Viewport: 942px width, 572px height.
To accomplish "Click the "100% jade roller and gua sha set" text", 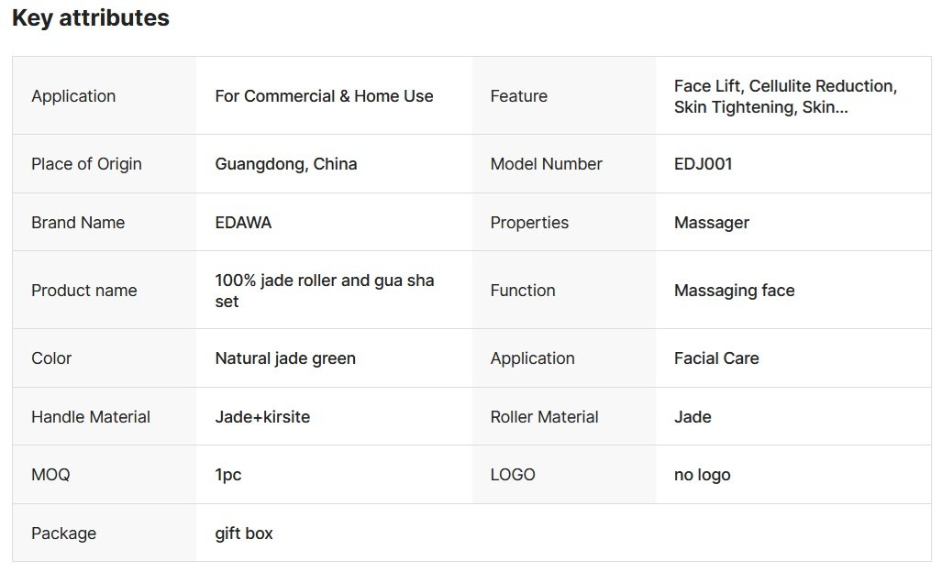I will [x=325, y=291].
